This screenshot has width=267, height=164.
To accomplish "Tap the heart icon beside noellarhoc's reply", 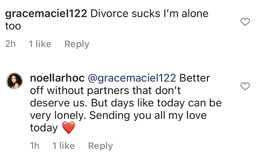I will pos(245,86).
